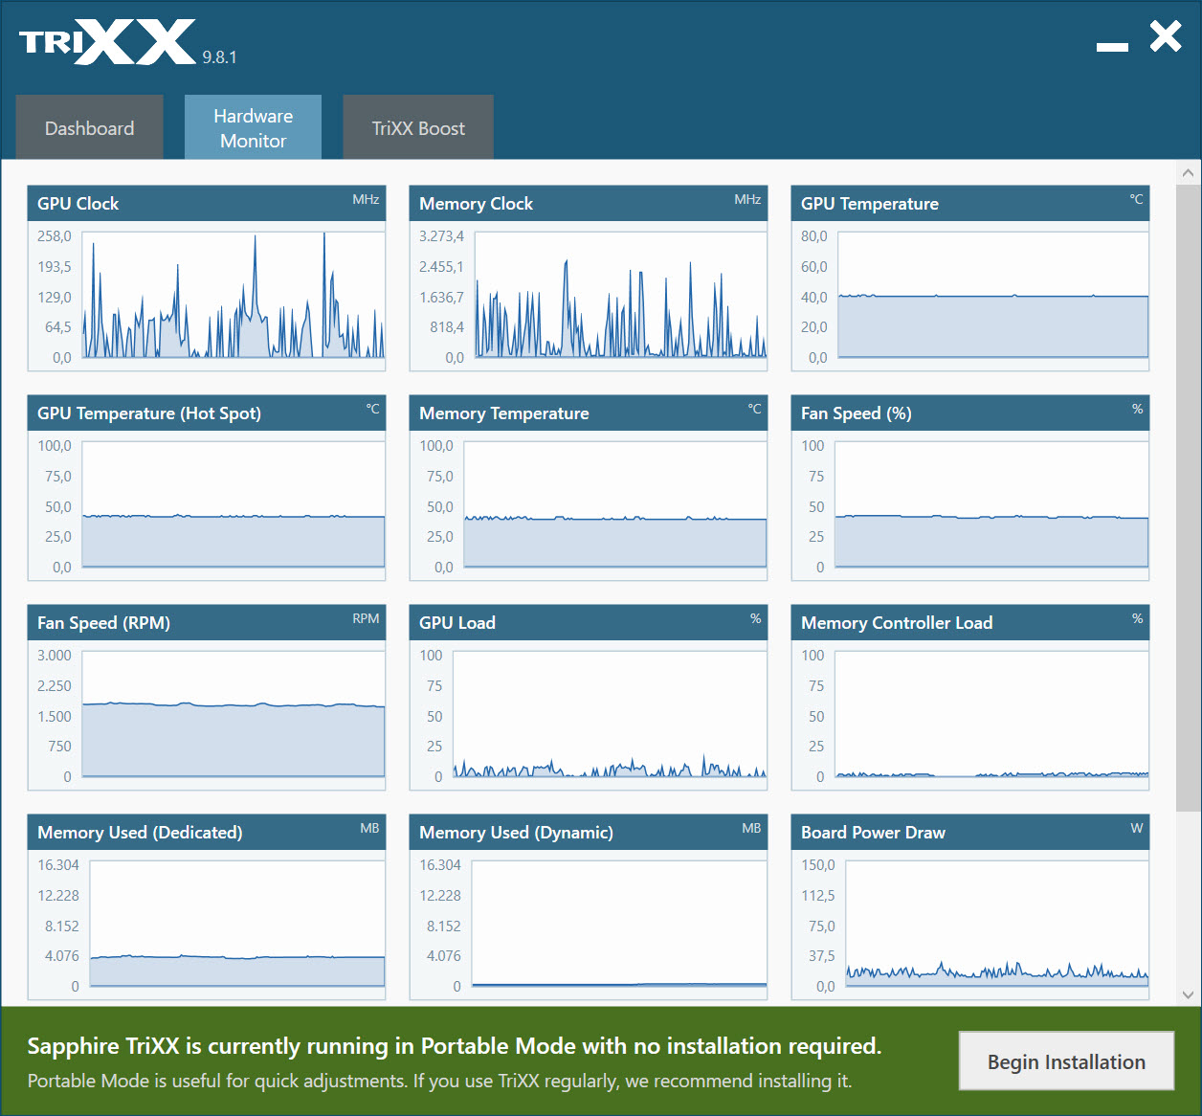Click the Fan Speed (RPM) graph
Viewport: 1202px width, 1116px height.
[x=234, y=714]
